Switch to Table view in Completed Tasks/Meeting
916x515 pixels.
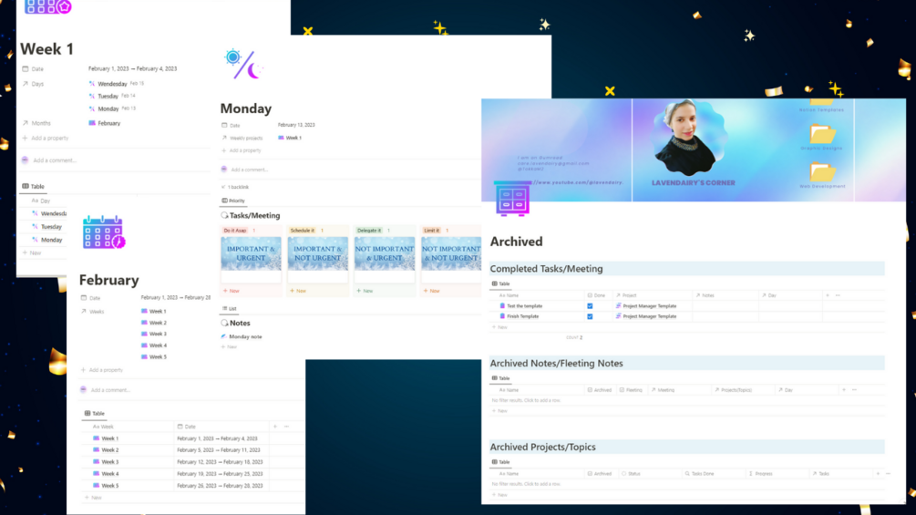tap(500, 283)
